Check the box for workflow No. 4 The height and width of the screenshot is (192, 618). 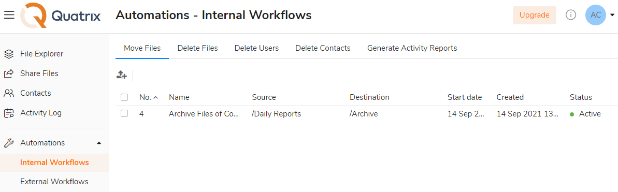[x=124, y=114]
